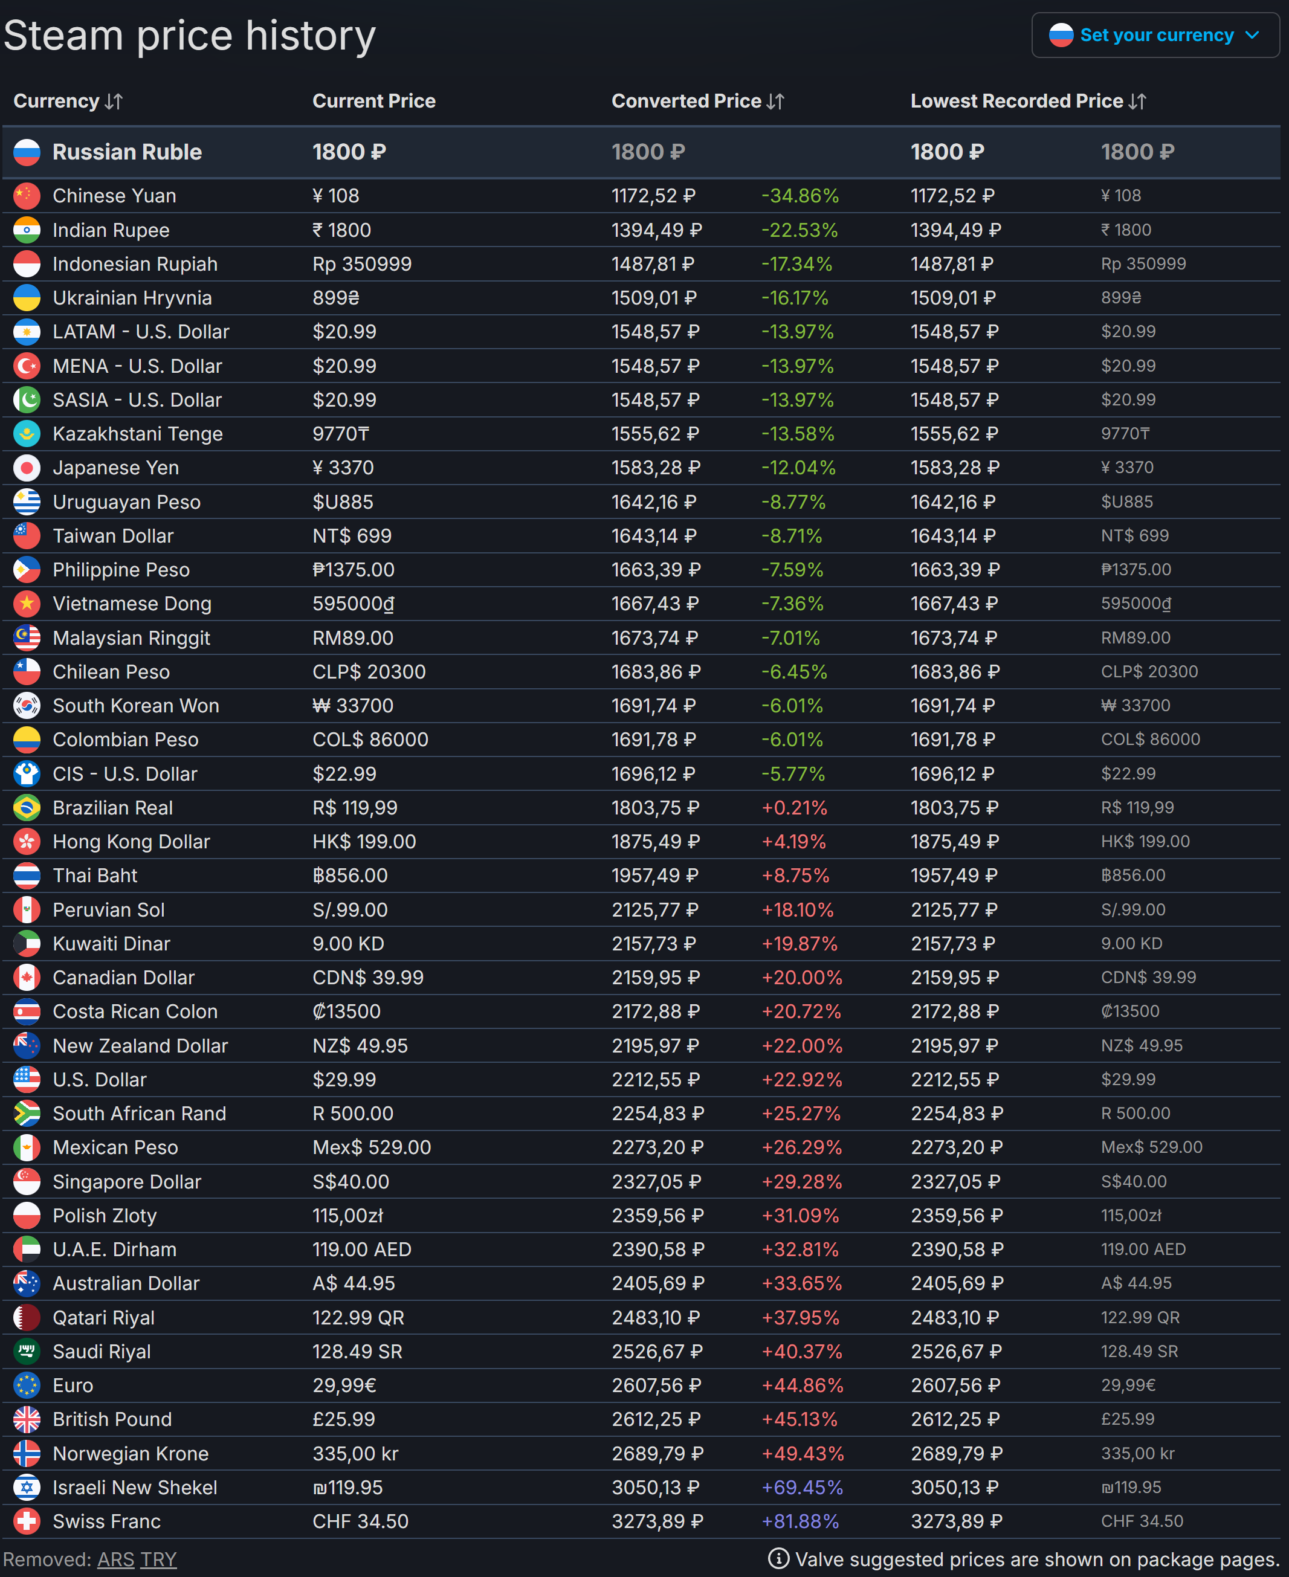Open the removed TRY currency link
The image size is (1289, 1577).
click(x=159, y=1559)
